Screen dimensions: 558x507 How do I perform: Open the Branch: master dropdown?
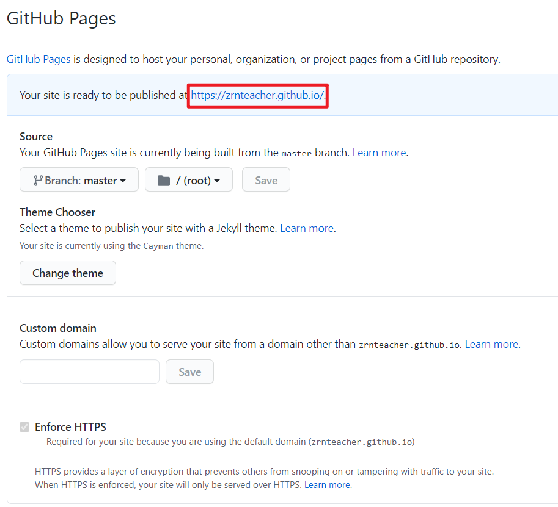pyautogui.click(x=79, y=180)
